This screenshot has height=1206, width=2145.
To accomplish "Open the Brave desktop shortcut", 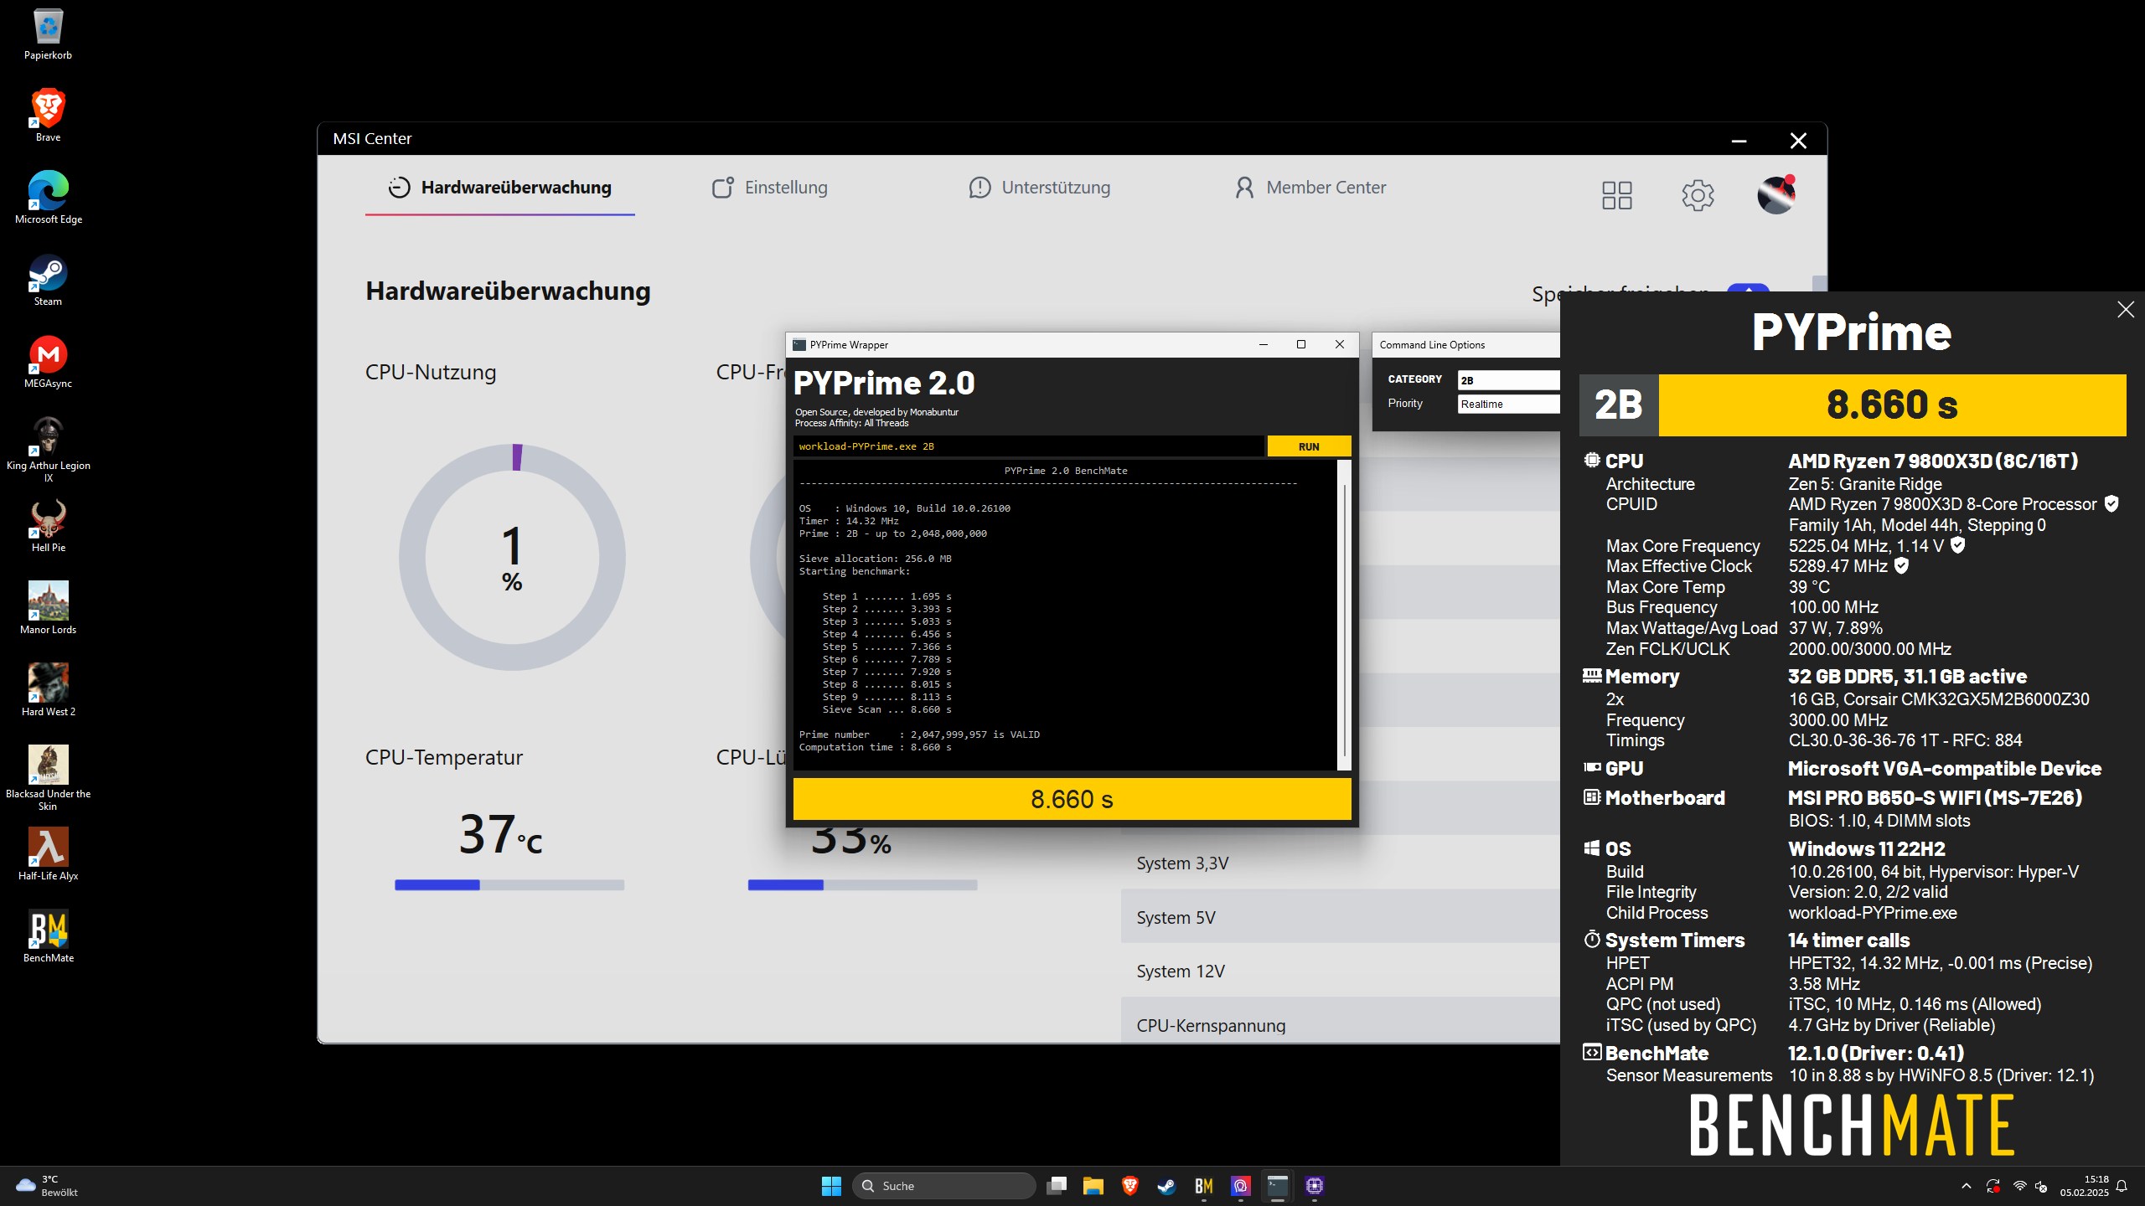I will coord(48,116).
